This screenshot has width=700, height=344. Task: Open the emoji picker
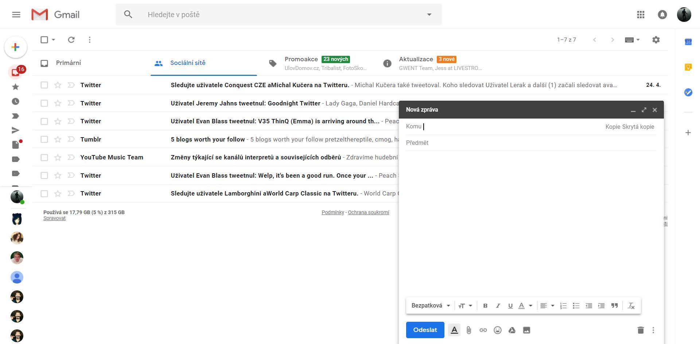(497, 330)
